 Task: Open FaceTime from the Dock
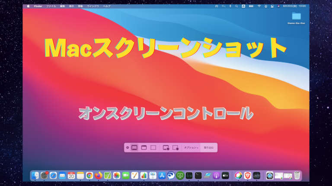click(x=126, y=176)
